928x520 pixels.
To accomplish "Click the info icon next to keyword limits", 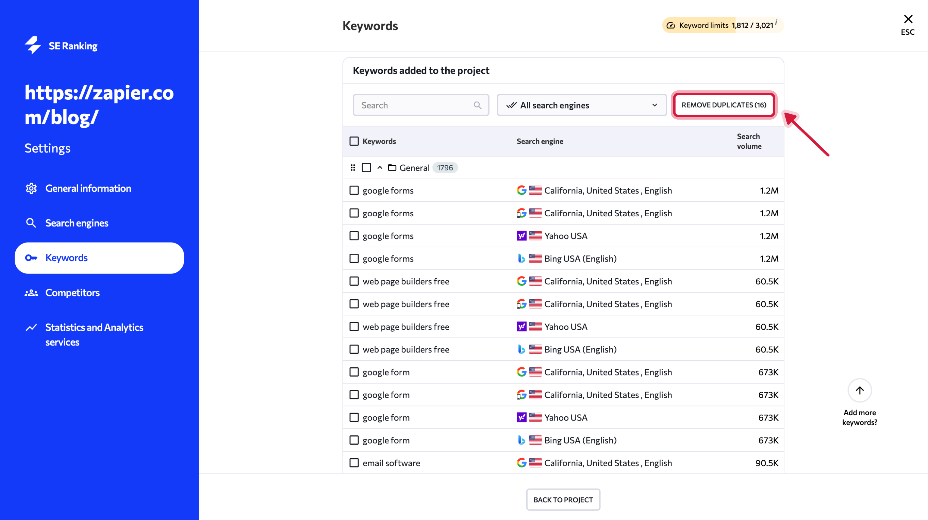I will (x=776, y=22).
